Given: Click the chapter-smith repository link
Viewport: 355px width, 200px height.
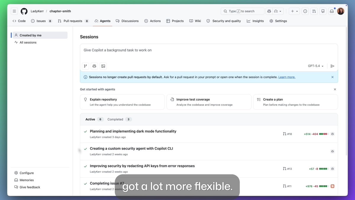Looking at the screenshot, I should click(x=60, y=11).
